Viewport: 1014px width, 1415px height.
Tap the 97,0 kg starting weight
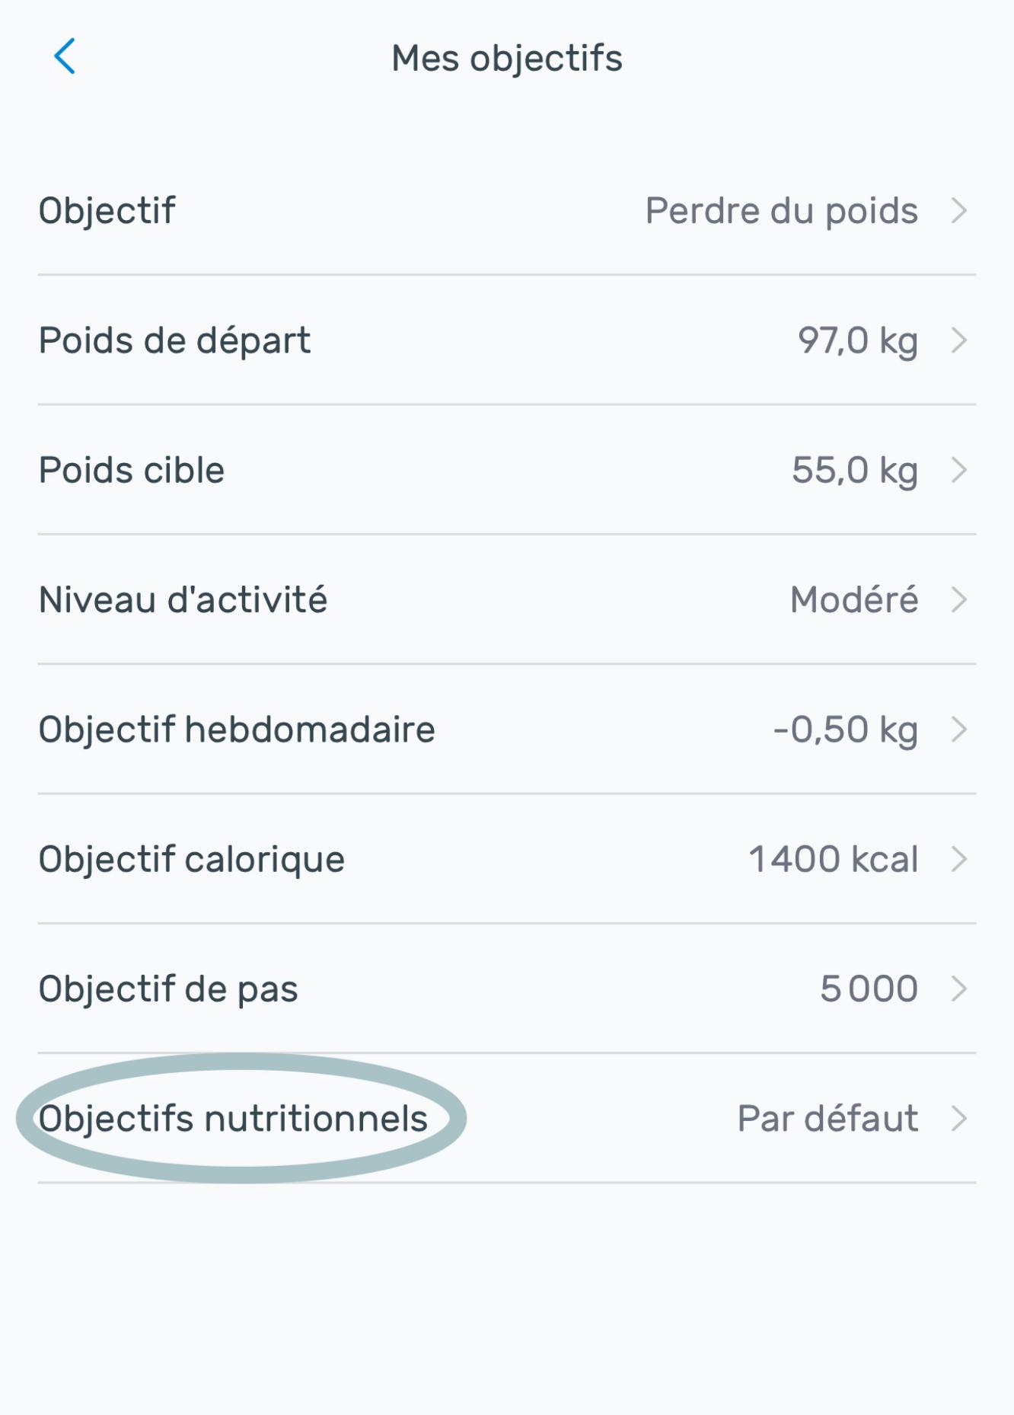pos(857,340)
